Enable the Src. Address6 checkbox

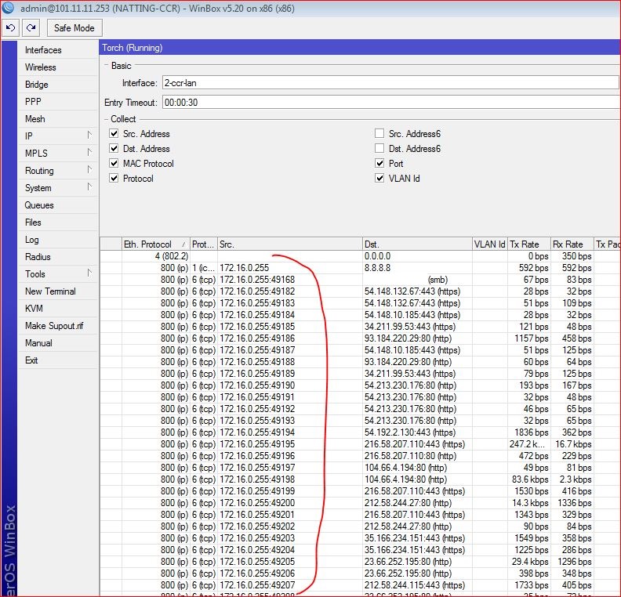pos(380,134)
